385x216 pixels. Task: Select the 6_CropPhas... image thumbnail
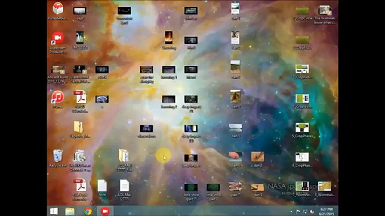(x=302, y=157)
